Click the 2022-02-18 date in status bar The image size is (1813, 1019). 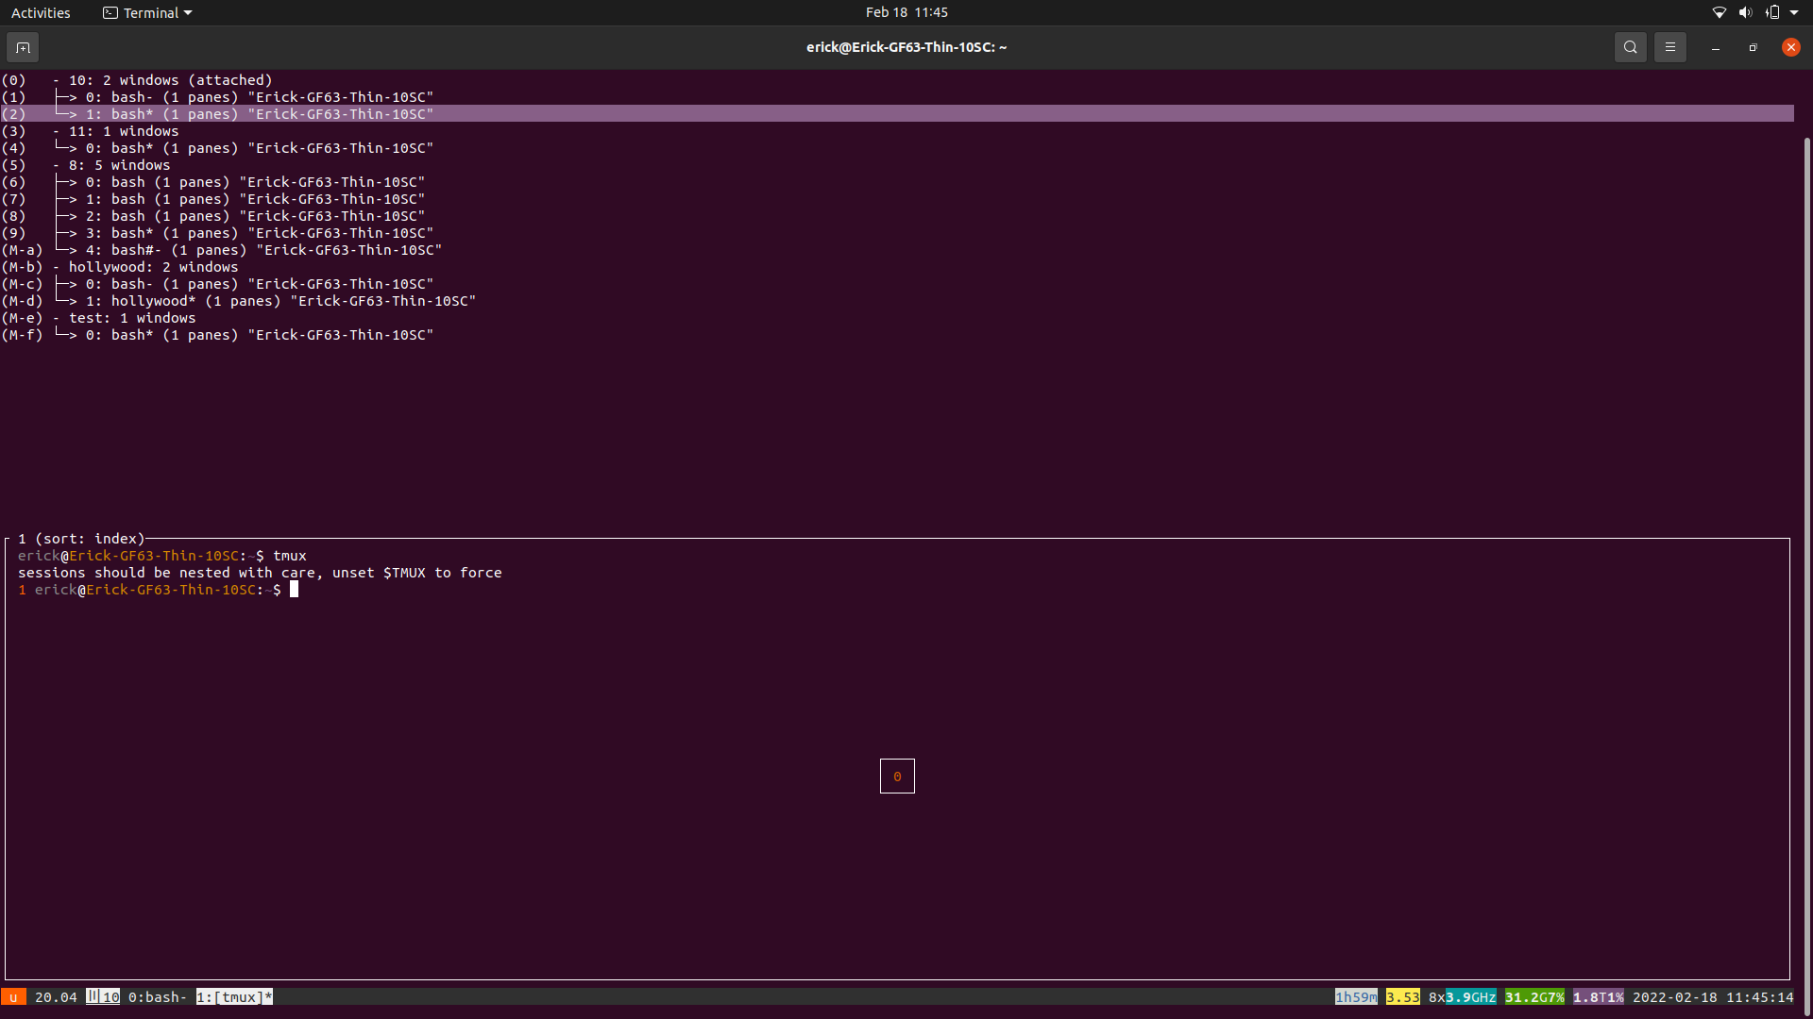click(1675, 997)
